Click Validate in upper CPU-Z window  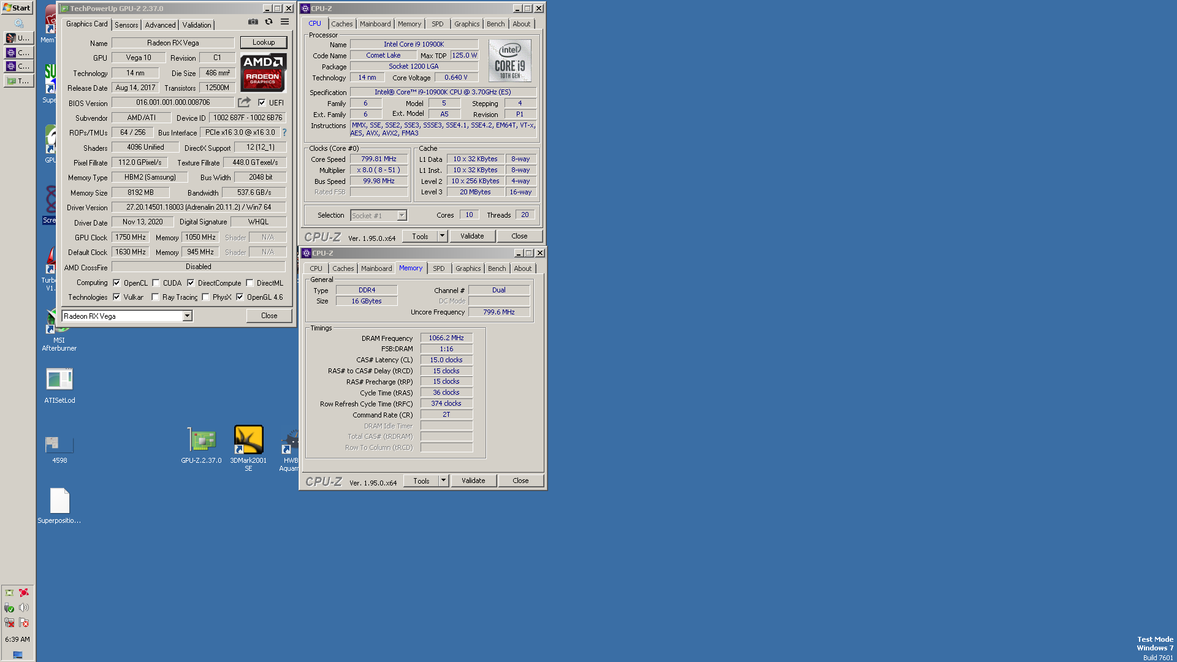pyautogui.click(x=472, y=236)
